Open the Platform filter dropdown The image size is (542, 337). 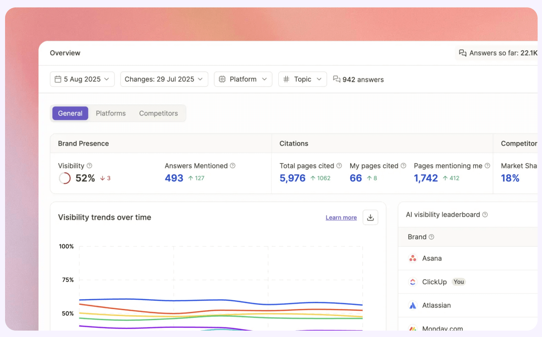pyautogui.click(x=243, y=79)
